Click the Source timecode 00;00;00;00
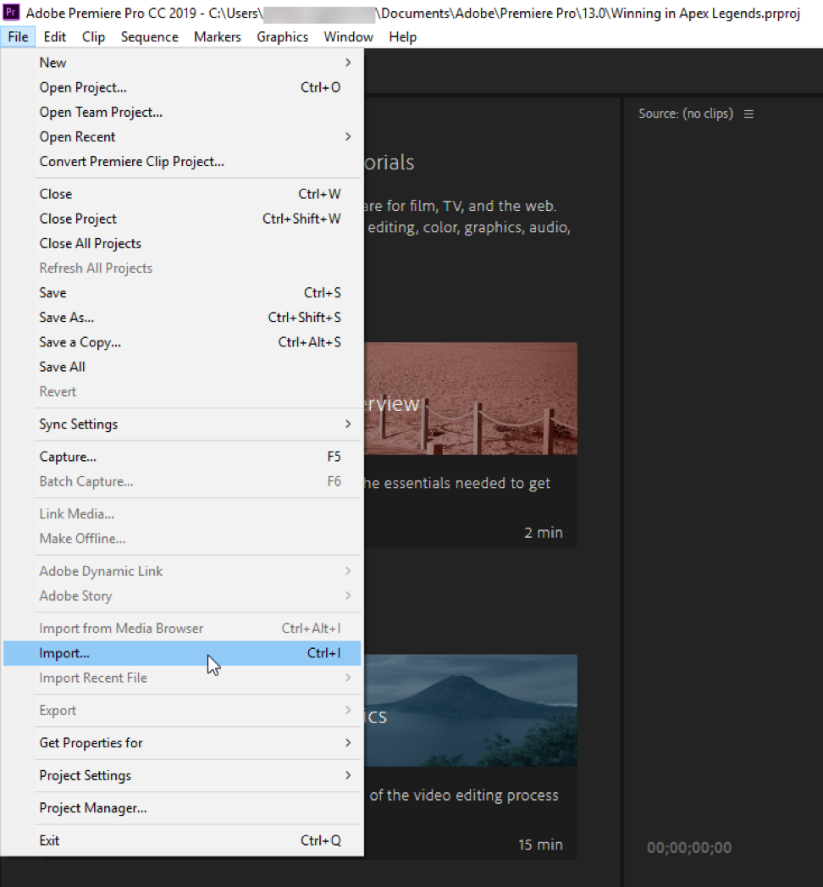This screenshot has height=887, width=823. pos(689,847)
